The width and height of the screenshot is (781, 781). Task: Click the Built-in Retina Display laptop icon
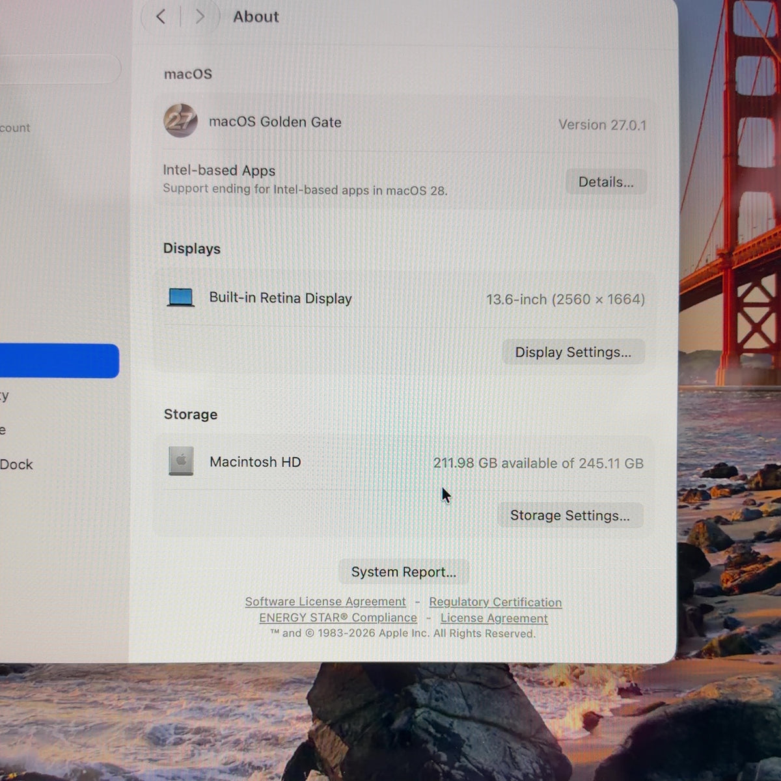[x=180, y=298]
